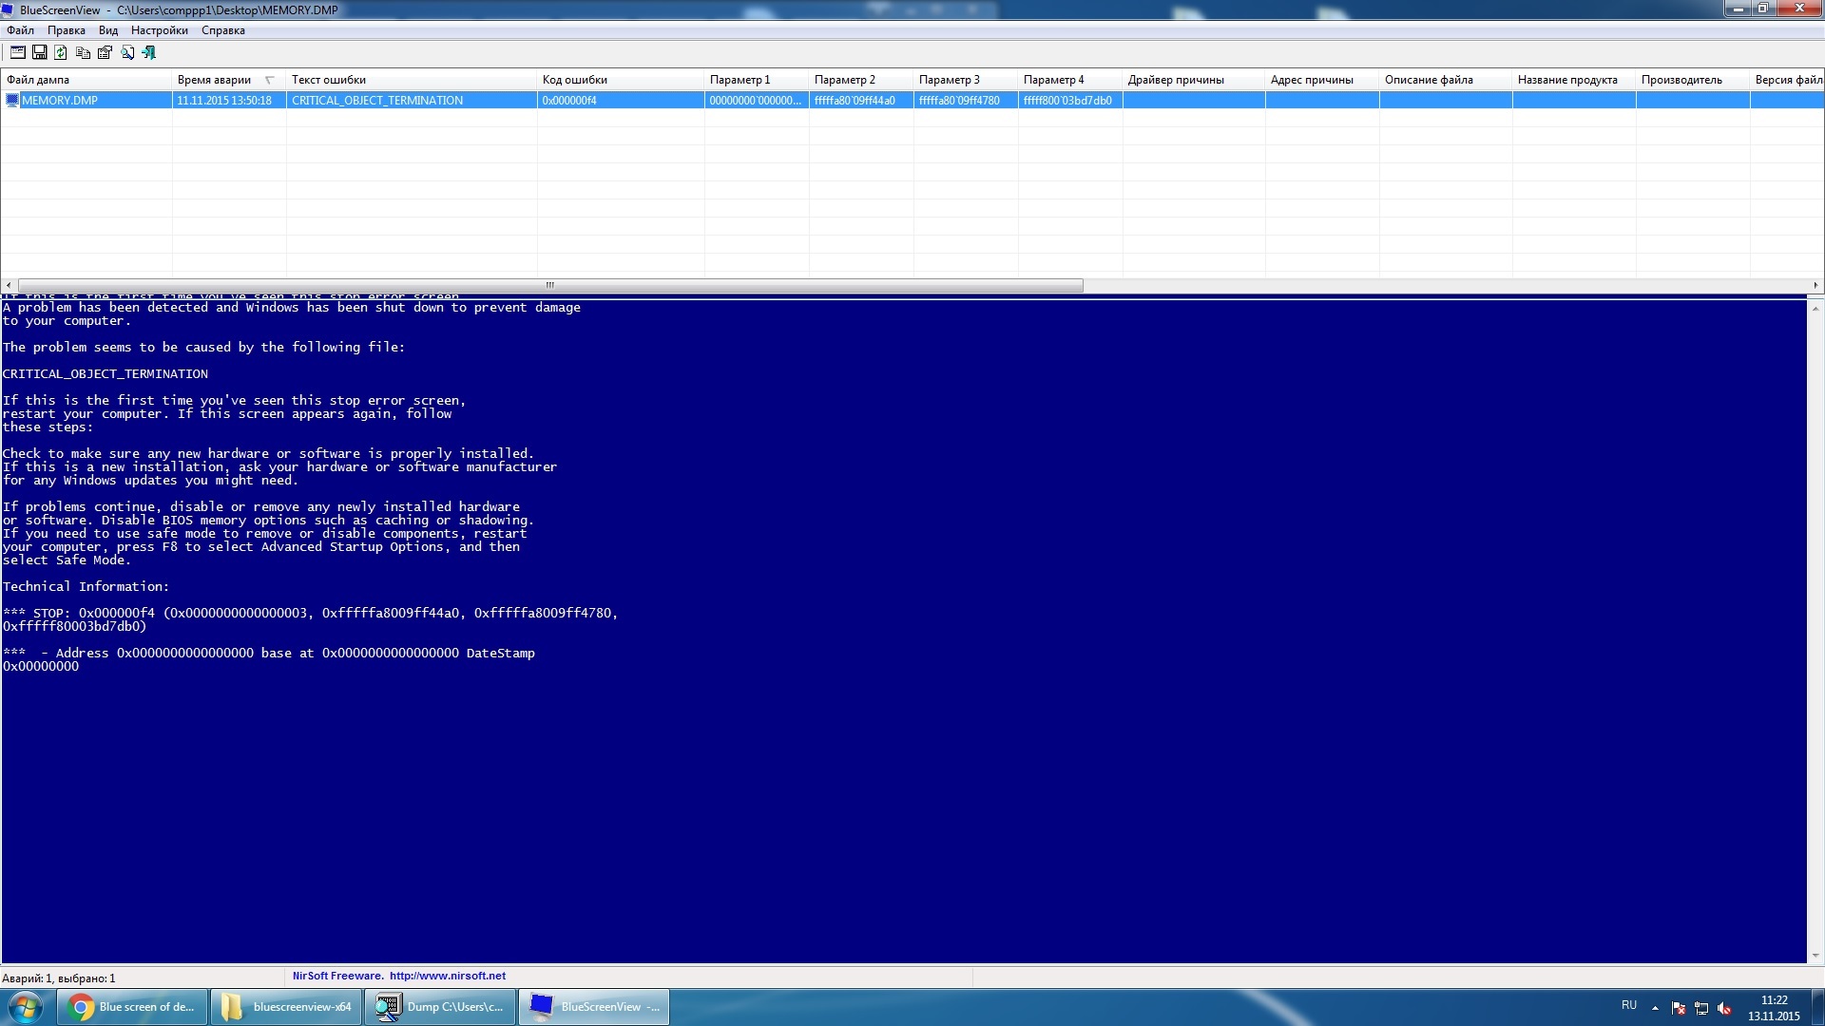Click crash time 11.11.2015 13:50:18 cell
This screenshot has width=1825, height=1026.
(x=228, y=100)
